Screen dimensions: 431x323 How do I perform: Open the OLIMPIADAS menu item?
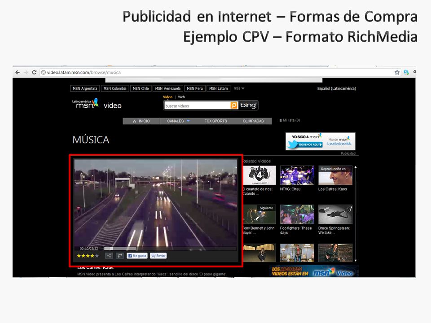pos(253,121)
